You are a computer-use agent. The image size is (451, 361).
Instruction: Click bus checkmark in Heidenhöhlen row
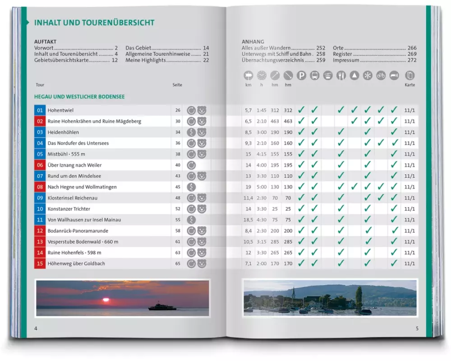click(x=315, y=132)
